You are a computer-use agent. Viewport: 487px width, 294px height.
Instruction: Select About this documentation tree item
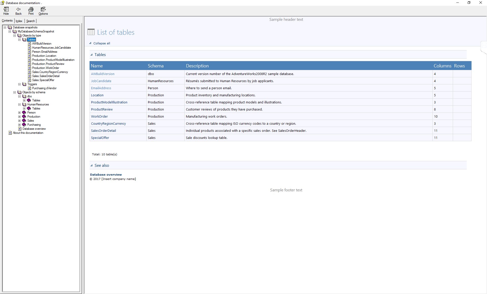28,133
